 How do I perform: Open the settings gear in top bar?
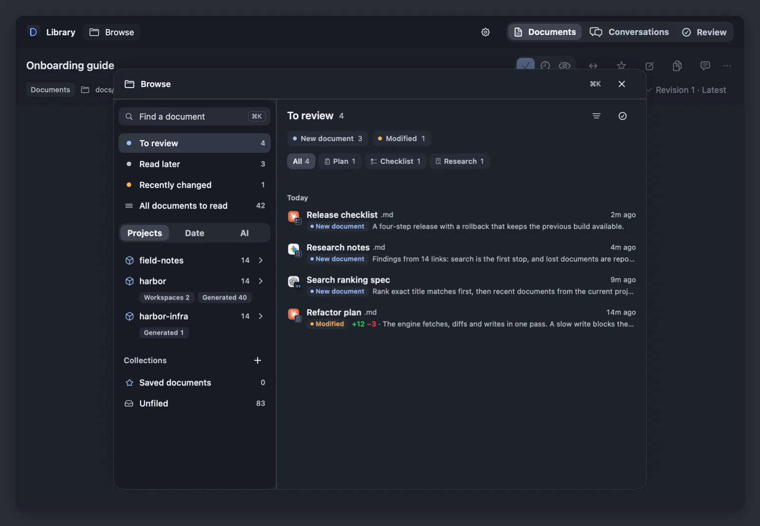[485, 32]
